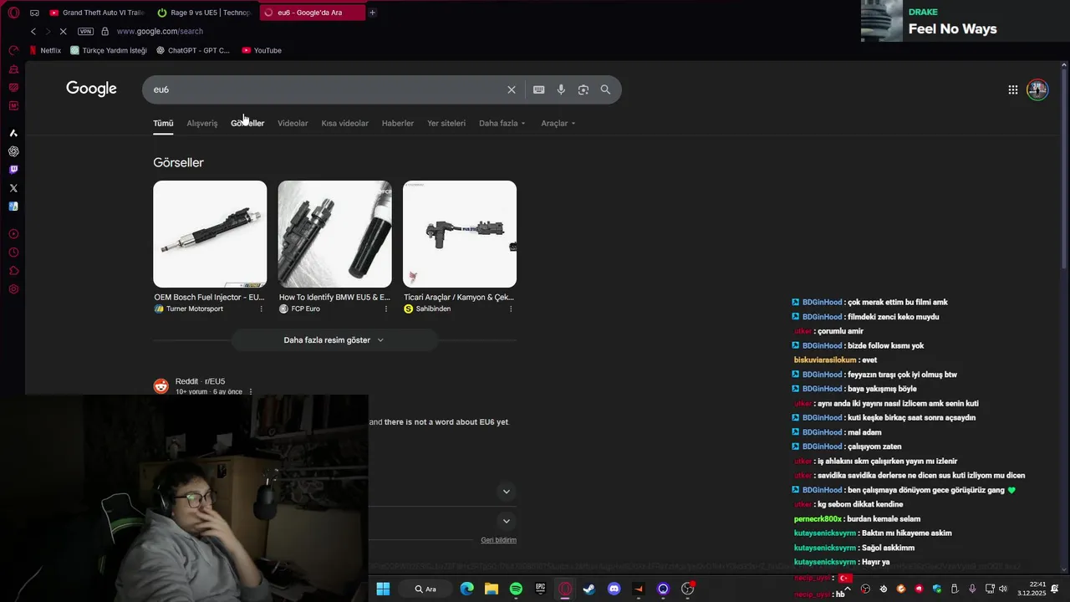Click the stop loading X button
The width and height of the screenshot is (1070, 602).
(x=63, y=32)
